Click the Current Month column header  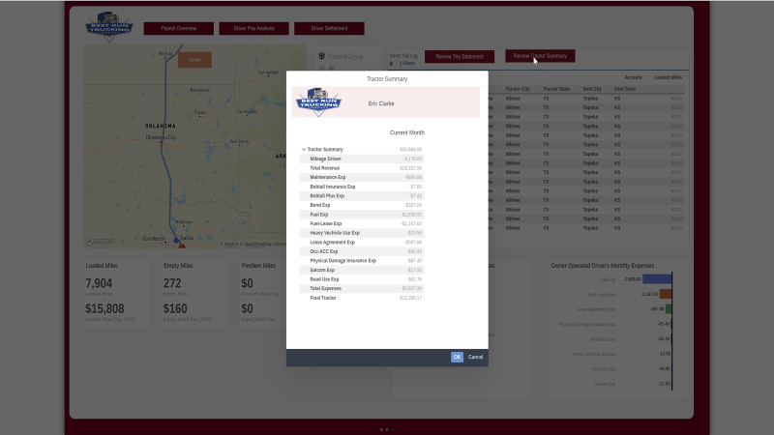pyautogui.click(x=406, y=132)
